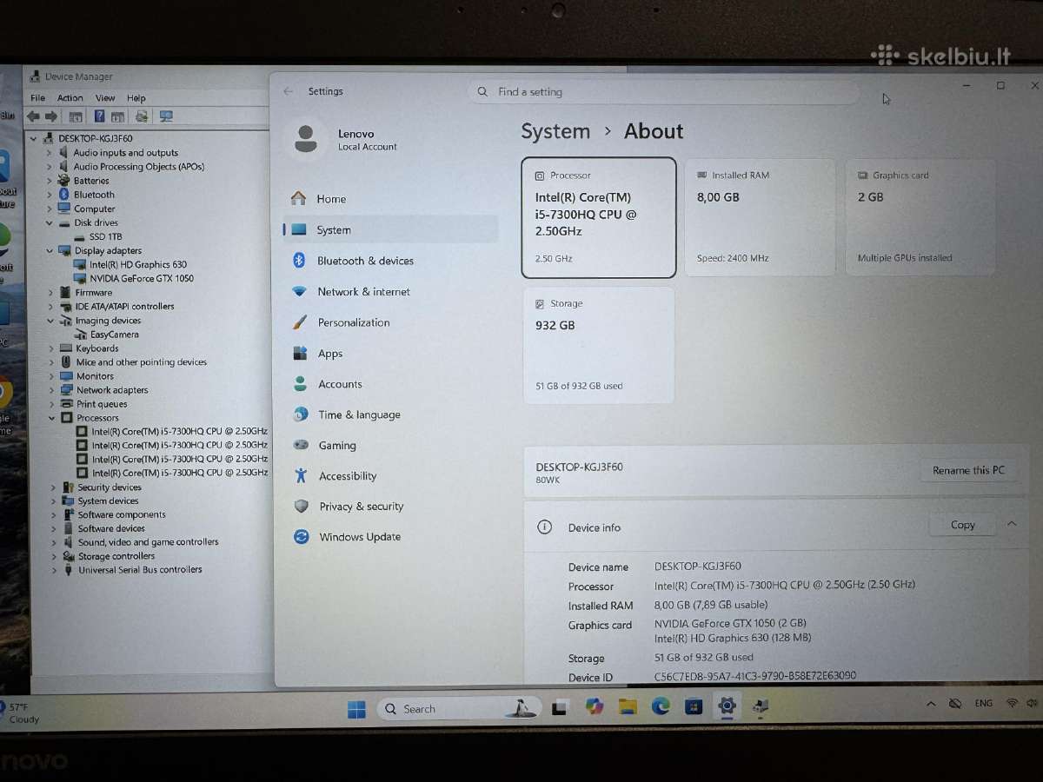The image size is (1043, 782).
Task: Click the Windows Start button on taskbar
Action: coord(356,709)
